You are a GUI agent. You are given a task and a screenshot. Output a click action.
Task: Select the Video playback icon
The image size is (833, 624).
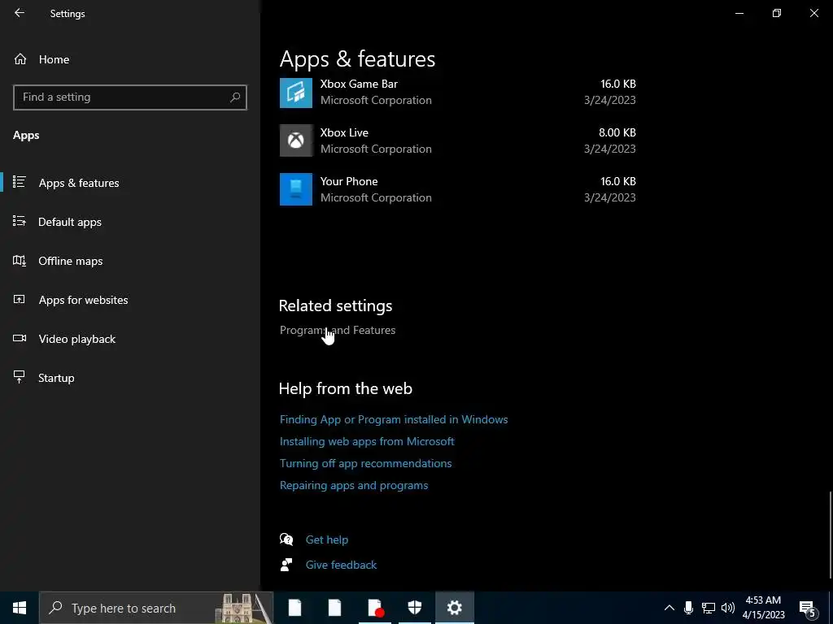20,338
